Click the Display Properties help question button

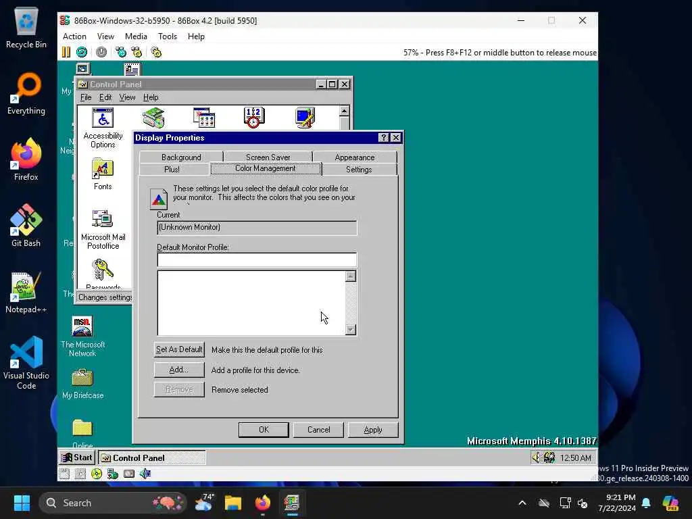tap(384, 138)
